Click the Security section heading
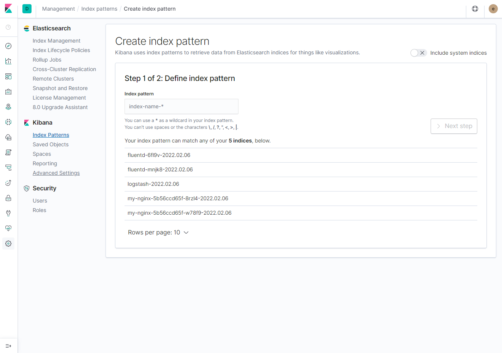The height and width of the screenshot is (353, 502). pos(44,188)
